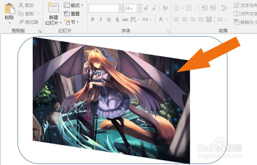Open Character Spacing (AV) options
This screenshot has width=257, height=165.
tap(135, 19)
